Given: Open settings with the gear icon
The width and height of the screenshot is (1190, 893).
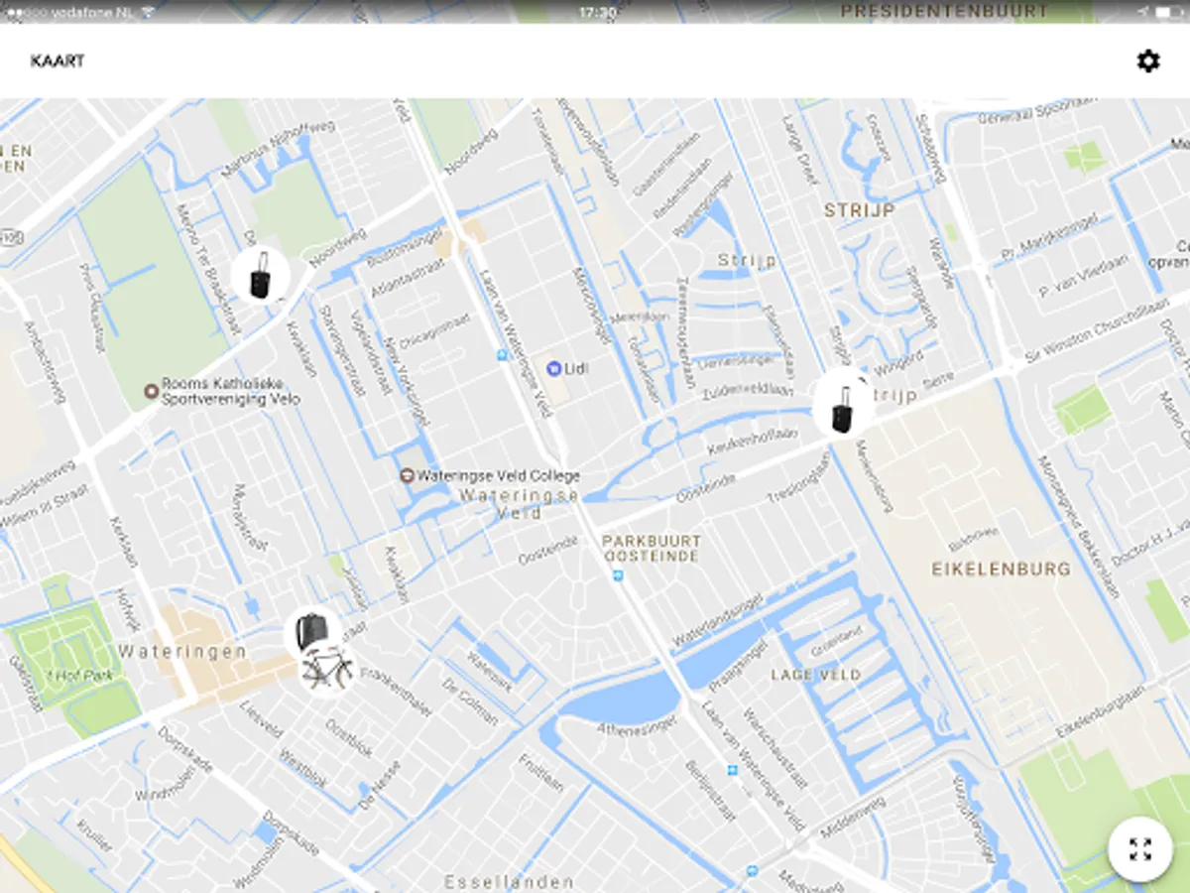Looking at the screenshot, I should (1147, 62).
